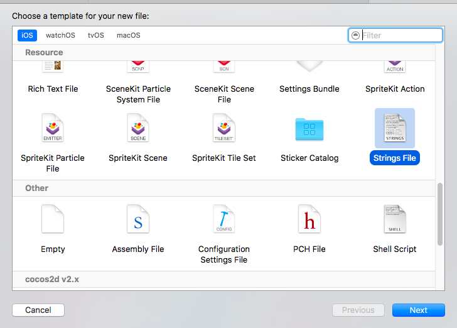Choose the Settings Bundle template
This screenshot has height=328, width=457.
309,89
